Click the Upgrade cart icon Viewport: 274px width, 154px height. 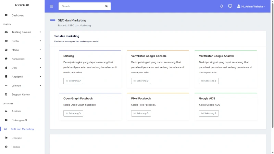pyautogui.click(x=6, y=138)
